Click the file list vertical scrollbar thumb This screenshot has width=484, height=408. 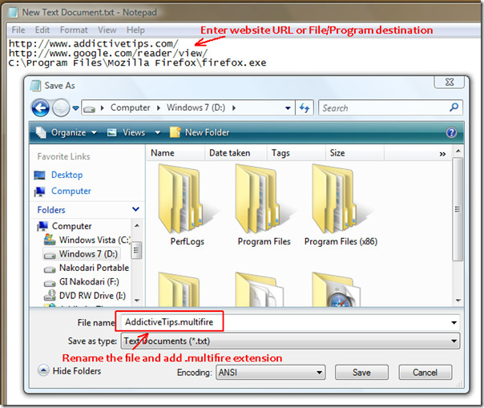coord(458,209)
